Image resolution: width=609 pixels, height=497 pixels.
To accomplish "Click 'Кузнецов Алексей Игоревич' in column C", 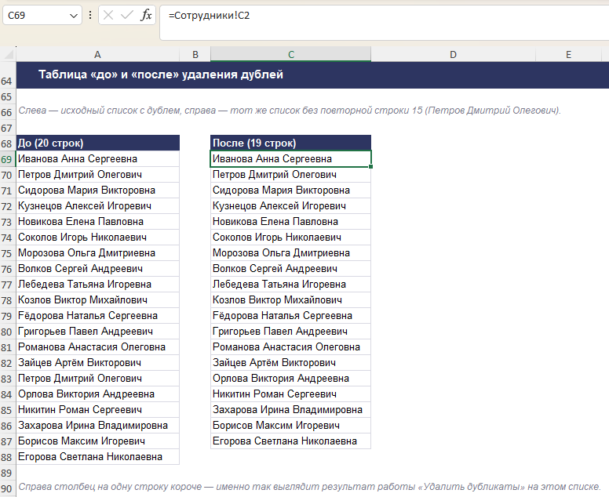I will coord(291,205).
